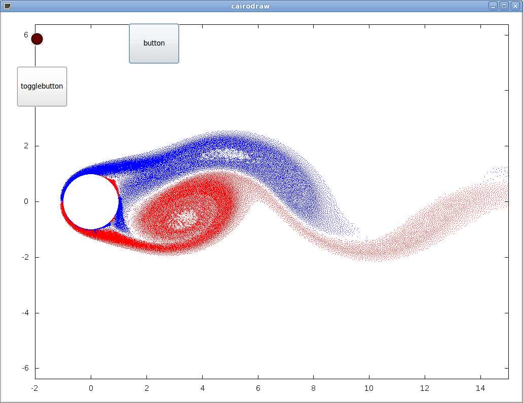Toggle the 'togglebutton' control
The width and height of the screenshot is (523, 403).
click(42, 87)
